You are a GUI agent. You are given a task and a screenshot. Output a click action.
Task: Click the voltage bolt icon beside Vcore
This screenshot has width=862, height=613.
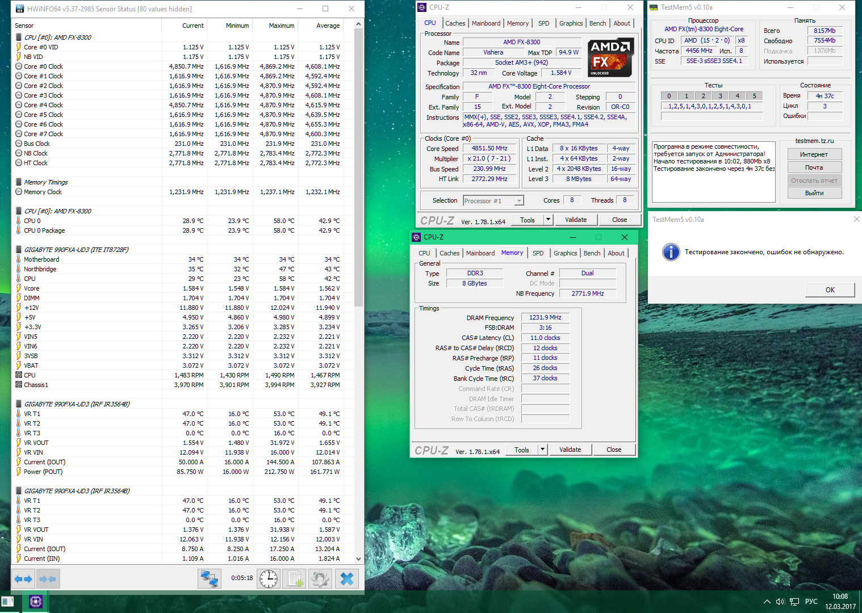pos(19,288)
